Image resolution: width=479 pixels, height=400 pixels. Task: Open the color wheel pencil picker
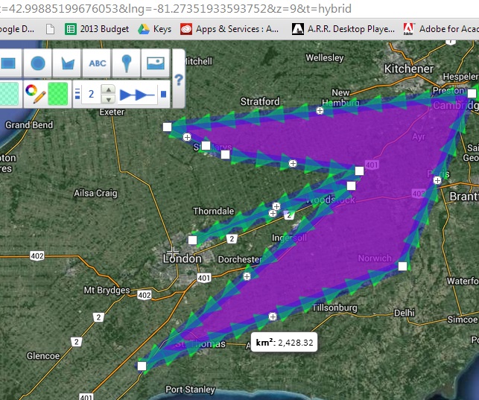click(34, 94)
